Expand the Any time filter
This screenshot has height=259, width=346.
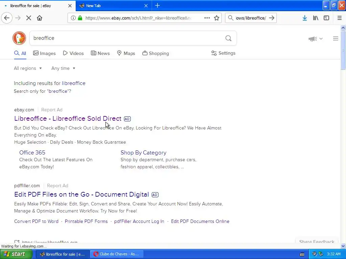coord(63,68)
